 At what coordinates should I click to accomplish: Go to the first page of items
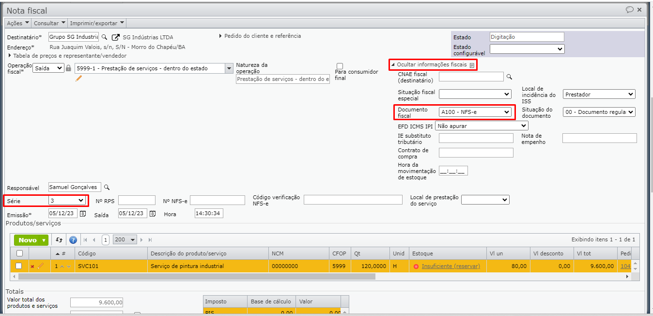[x=86, y=240]
